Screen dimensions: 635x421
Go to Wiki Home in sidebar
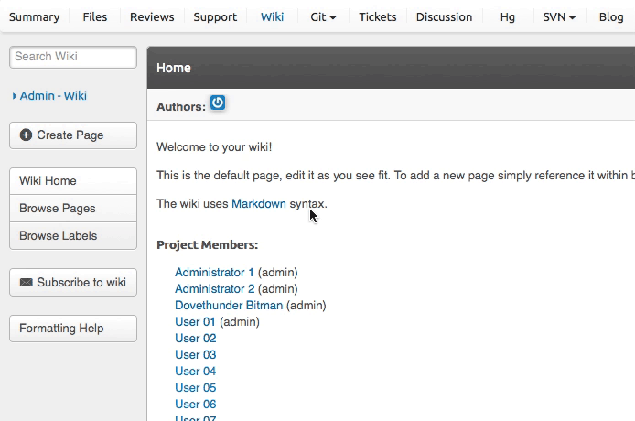48,181
